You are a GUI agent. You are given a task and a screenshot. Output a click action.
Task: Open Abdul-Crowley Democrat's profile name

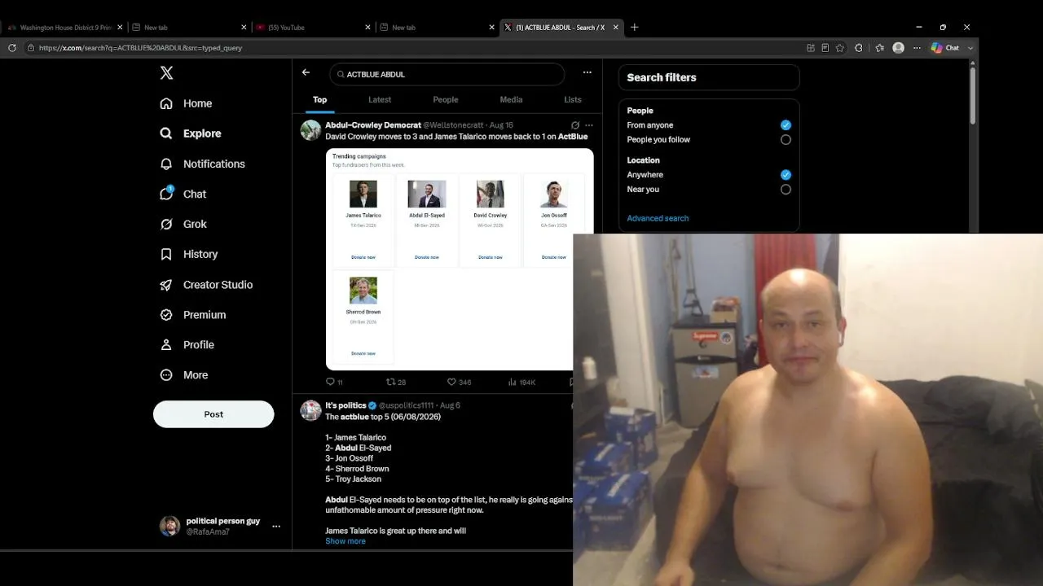click(373, 125)
